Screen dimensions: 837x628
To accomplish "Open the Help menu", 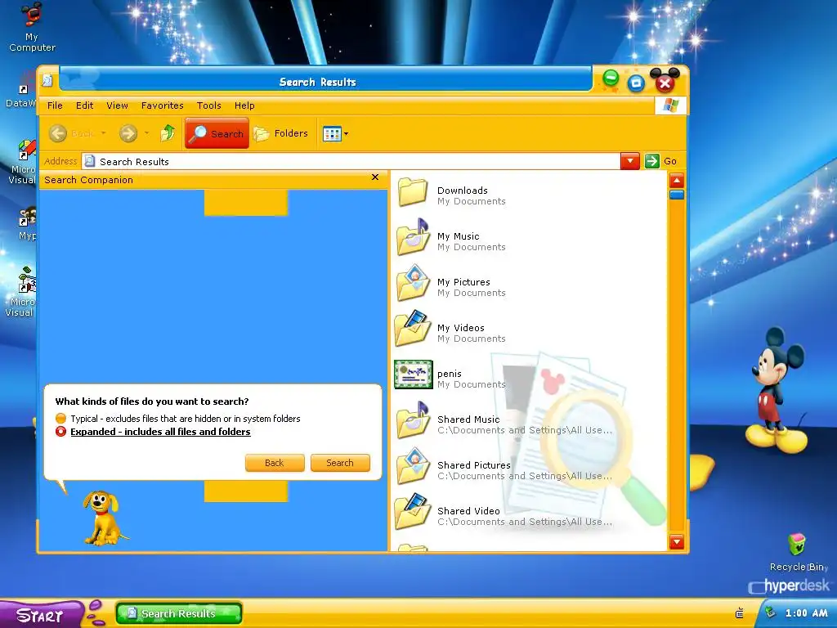I will point(244,105).
